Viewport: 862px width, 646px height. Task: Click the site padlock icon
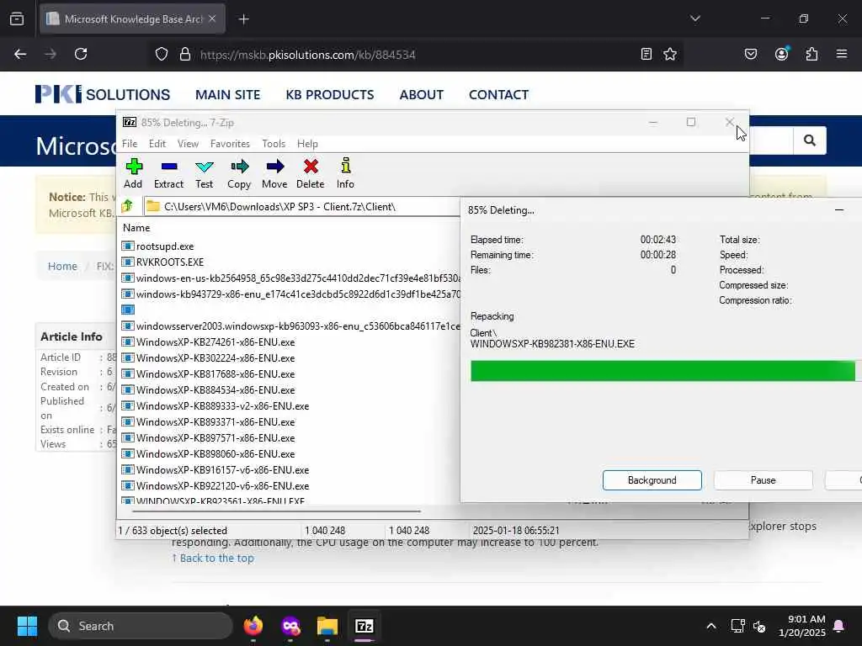pyautogui.click(x=185, y=54)
